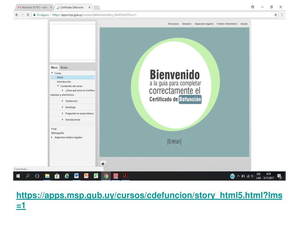Open the Wi-Fi network tray icon

click(x=248, y=176)
